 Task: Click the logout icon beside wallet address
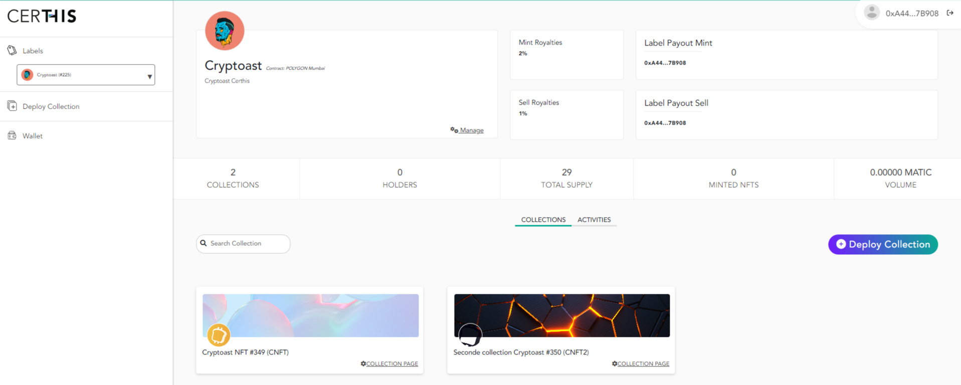coord(949,13)
